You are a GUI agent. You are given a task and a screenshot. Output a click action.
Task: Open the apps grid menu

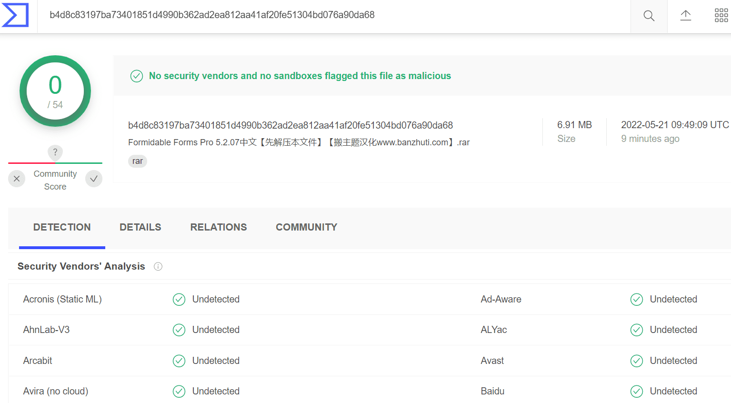tap(721, 16)
